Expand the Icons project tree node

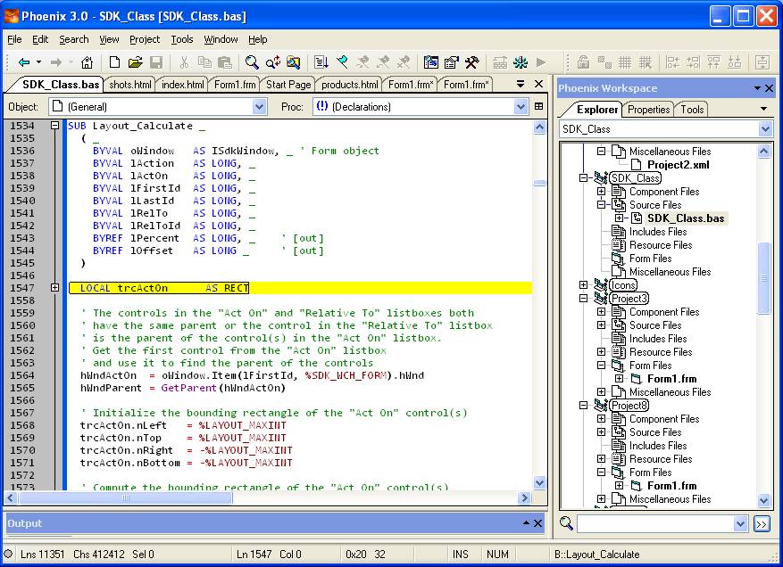(583, 284)
